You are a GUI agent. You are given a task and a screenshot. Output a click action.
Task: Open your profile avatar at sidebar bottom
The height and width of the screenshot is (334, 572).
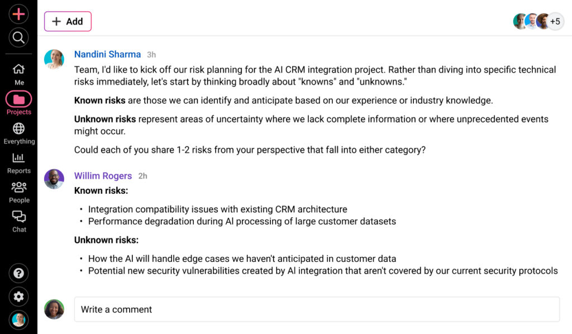tap(18, 320)
